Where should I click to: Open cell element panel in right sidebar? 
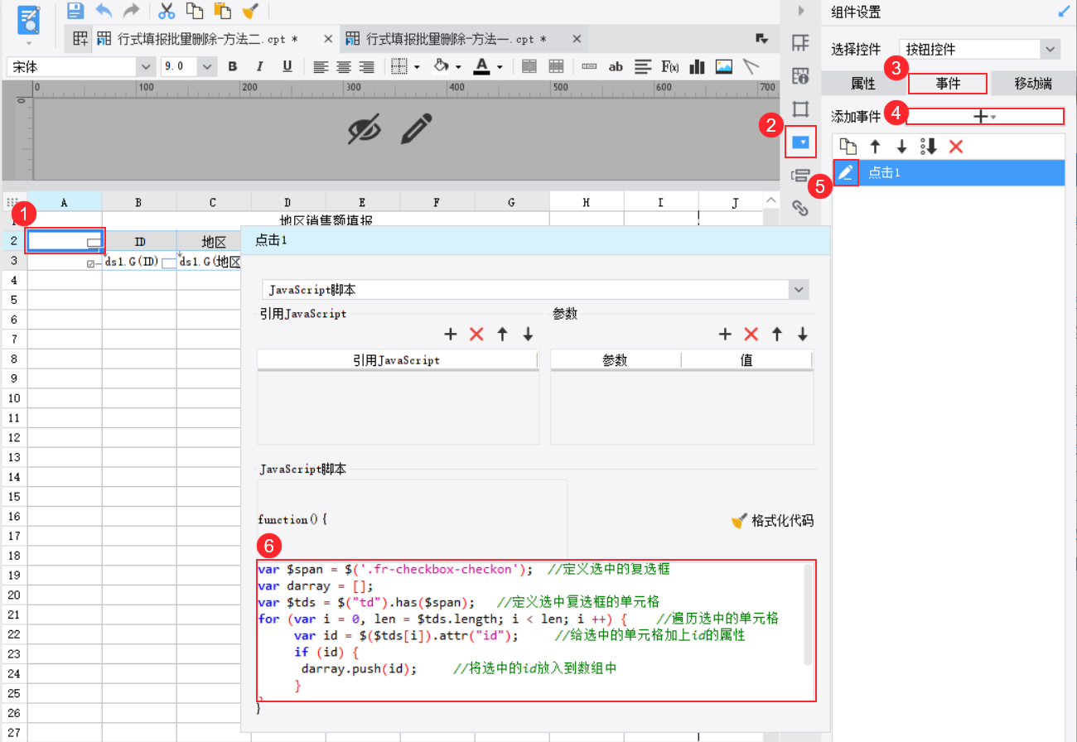click(x=800, y=43)
